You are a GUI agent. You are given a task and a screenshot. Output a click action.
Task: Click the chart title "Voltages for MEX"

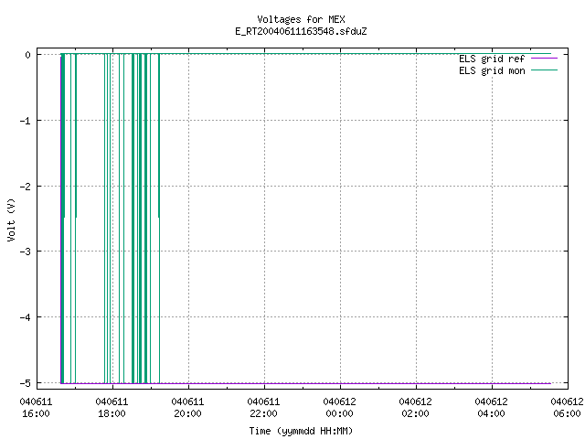tap(301, 19)
